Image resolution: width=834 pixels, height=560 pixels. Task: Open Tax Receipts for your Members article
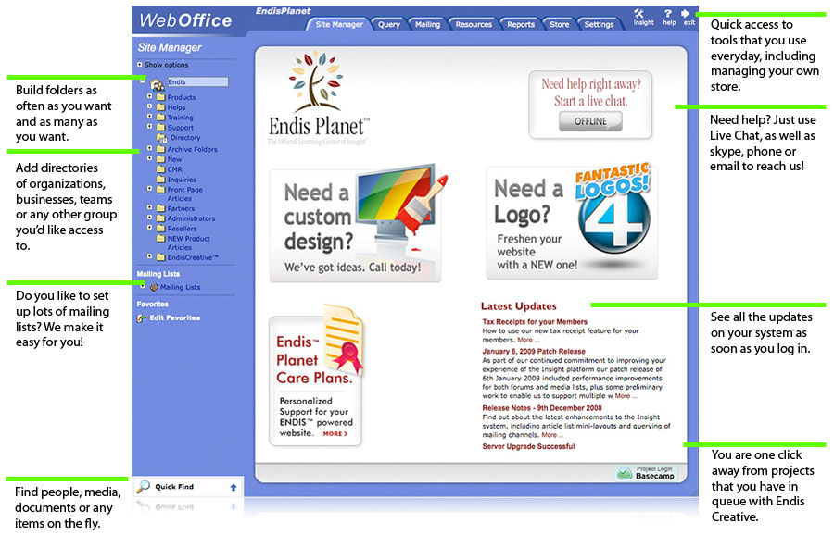[x=535, y=321]
